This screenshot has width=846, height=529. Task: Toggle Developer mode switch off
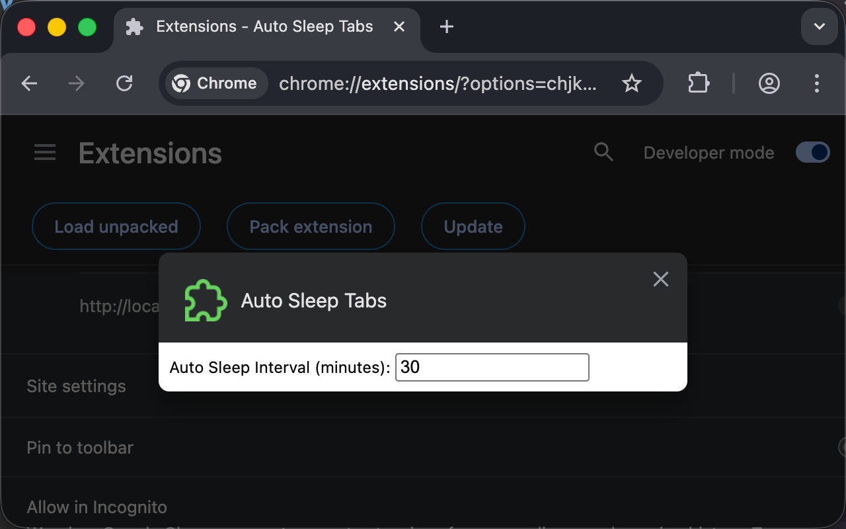(812, 153)
